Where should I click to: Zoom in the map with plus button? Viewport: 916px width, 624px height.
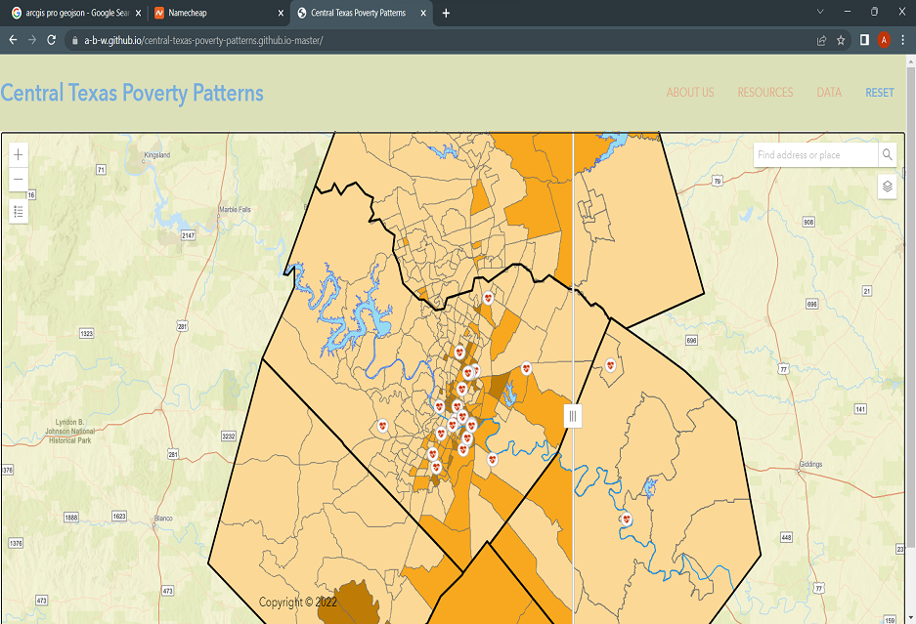point(19,154)
